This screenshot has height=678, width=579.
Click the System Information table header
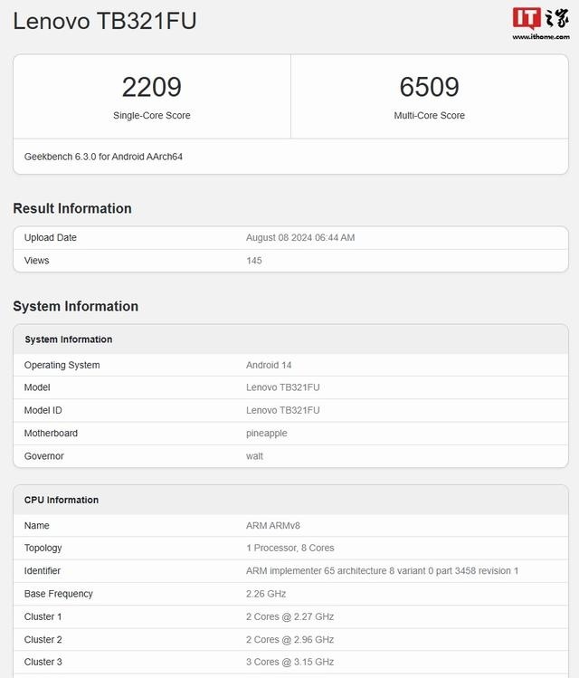pos(69,339)
